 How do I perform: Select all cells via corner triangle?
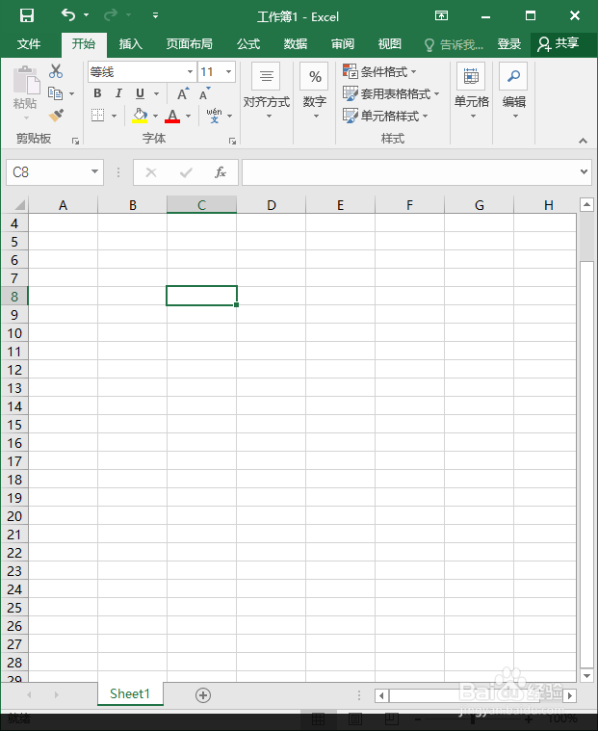point(19,205)
